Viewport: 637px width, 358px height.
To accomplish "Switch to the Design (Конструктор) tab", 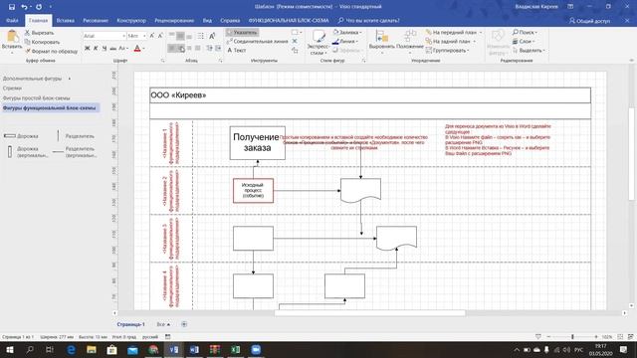I will coord(131,20).
